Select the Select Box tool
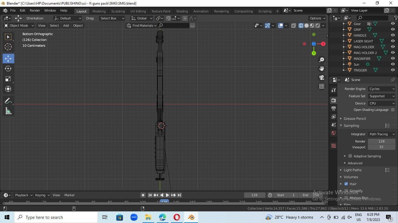398x223 pixels. [x=8, y=37]
